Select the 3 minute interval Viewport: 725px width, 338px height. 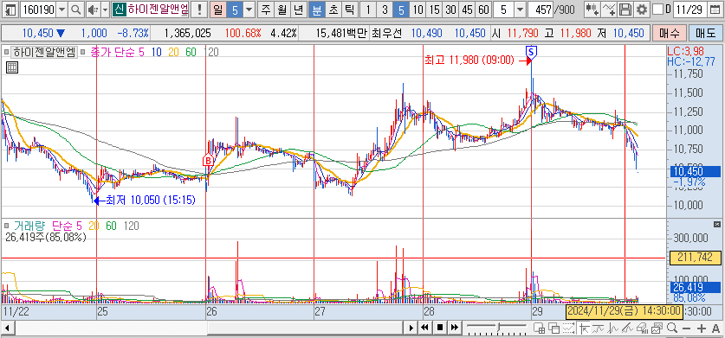point(385,10)
